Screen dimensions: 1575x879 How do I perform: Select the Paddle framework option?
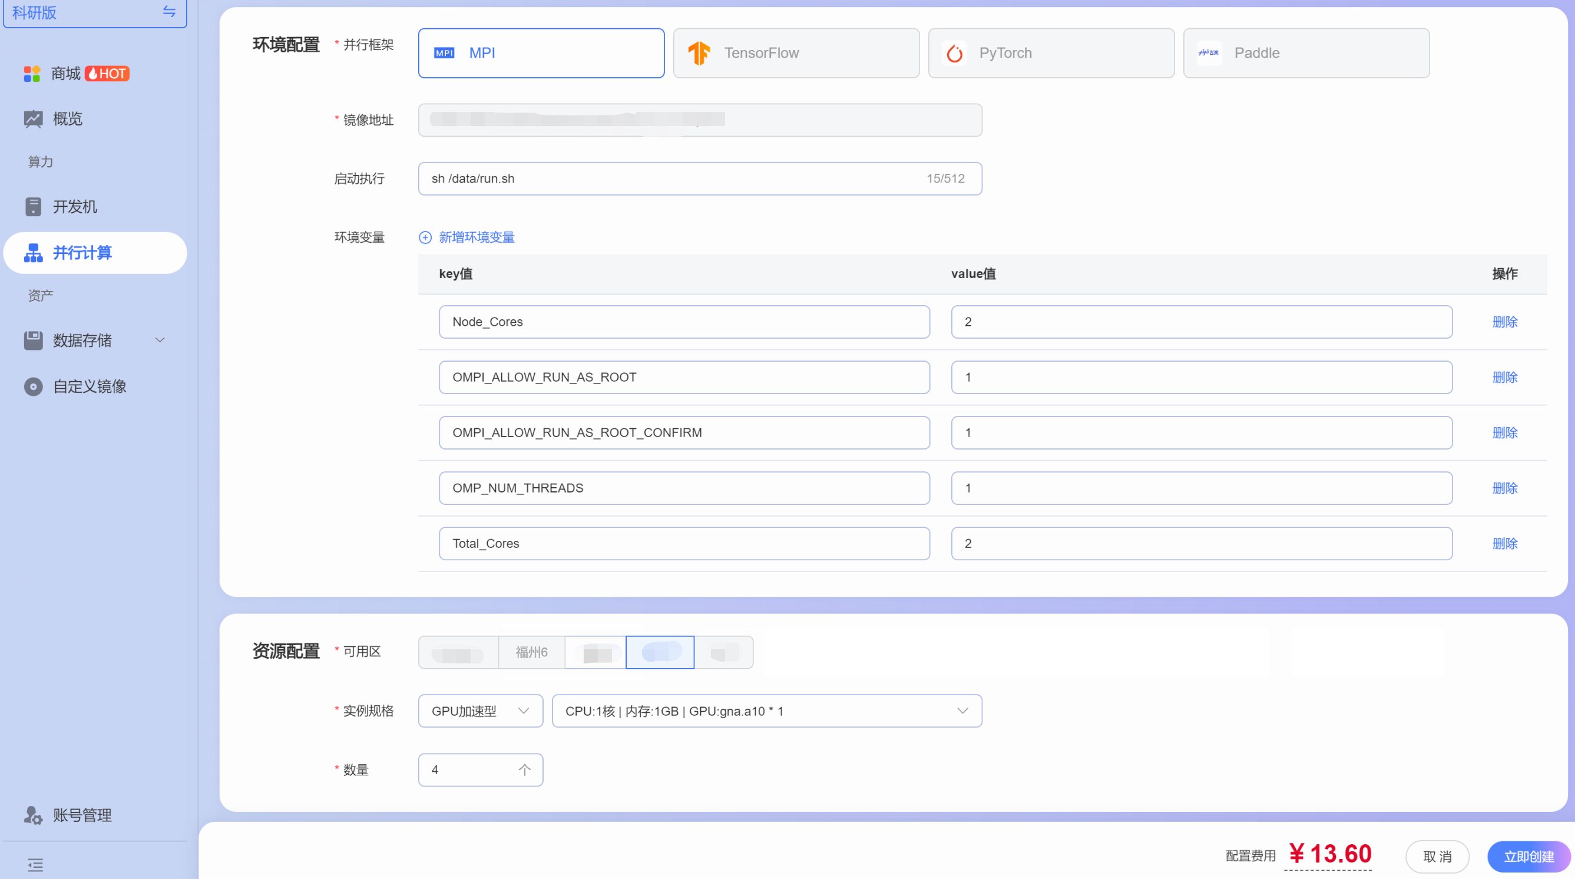pyautogui.click(x=1306, y=53)
